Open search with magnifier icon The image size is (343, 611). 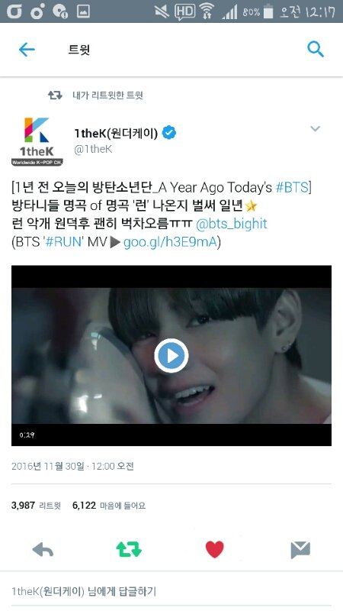(x=316, y=50)
